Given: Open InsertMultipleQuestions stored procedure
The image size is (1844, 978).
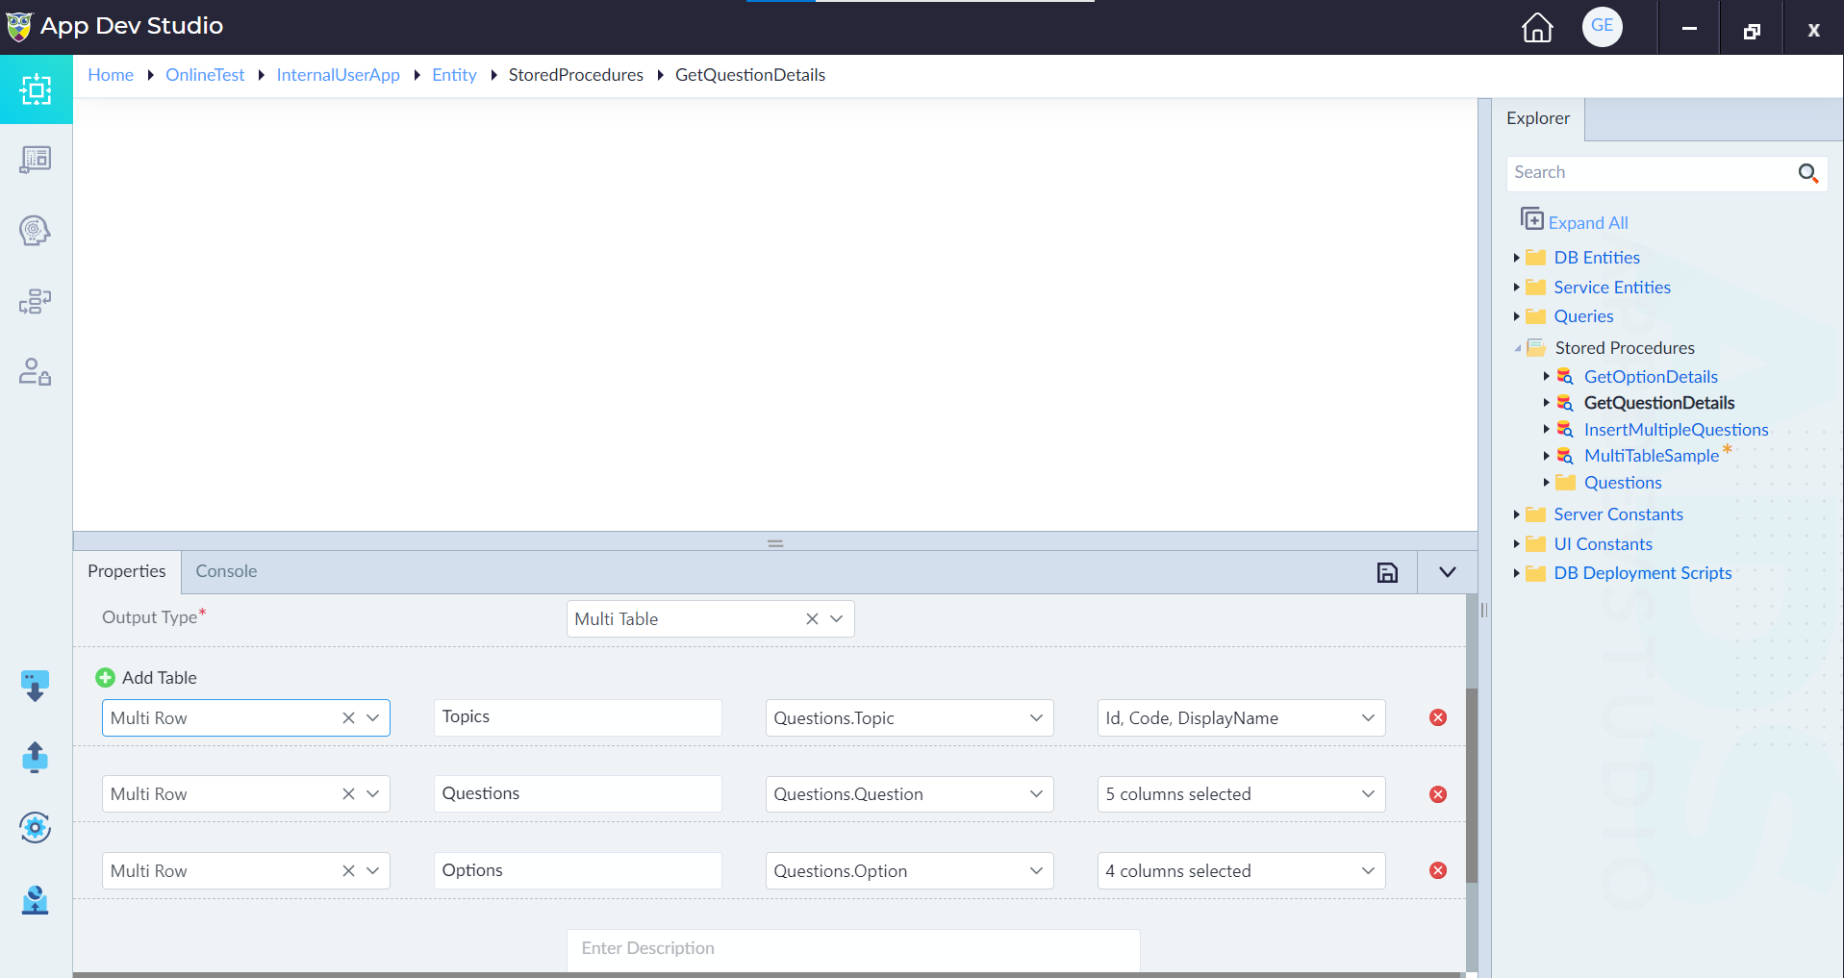Looking at the screenshot, I should click(1676, 430).
